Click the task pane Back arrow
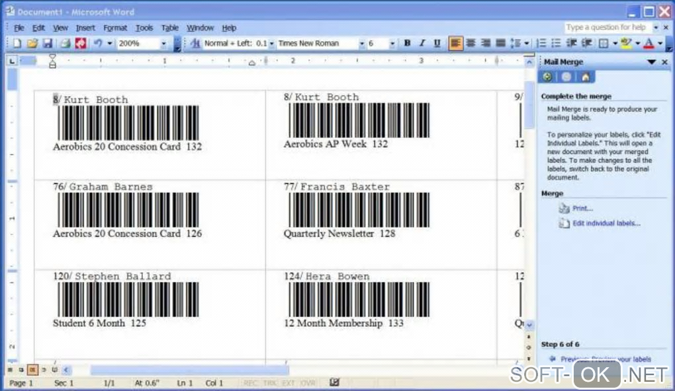 pyautogui.click(x=547, y=77)
